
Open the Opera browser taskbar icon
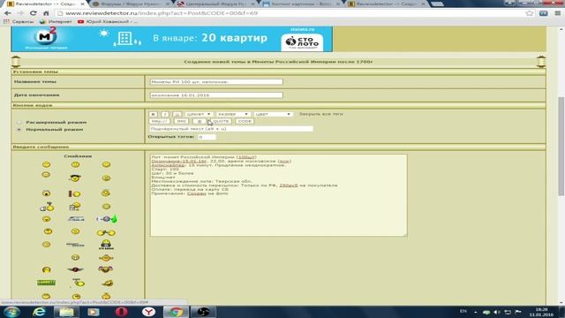point(122,312)
